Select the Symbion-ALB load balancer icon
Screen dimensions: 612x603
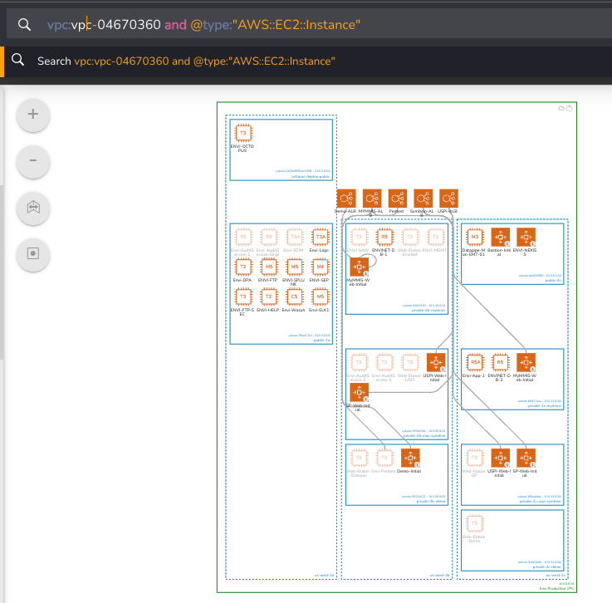(424, 199)
